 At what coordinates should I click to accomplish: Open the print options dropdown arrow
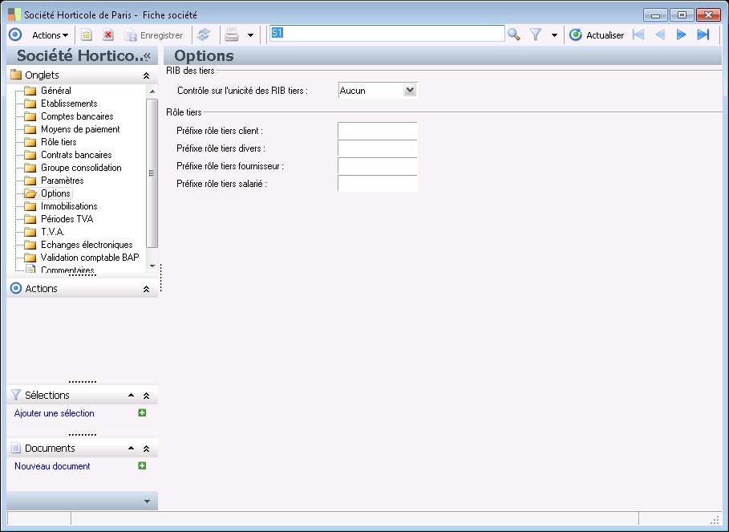pos(250,35)
